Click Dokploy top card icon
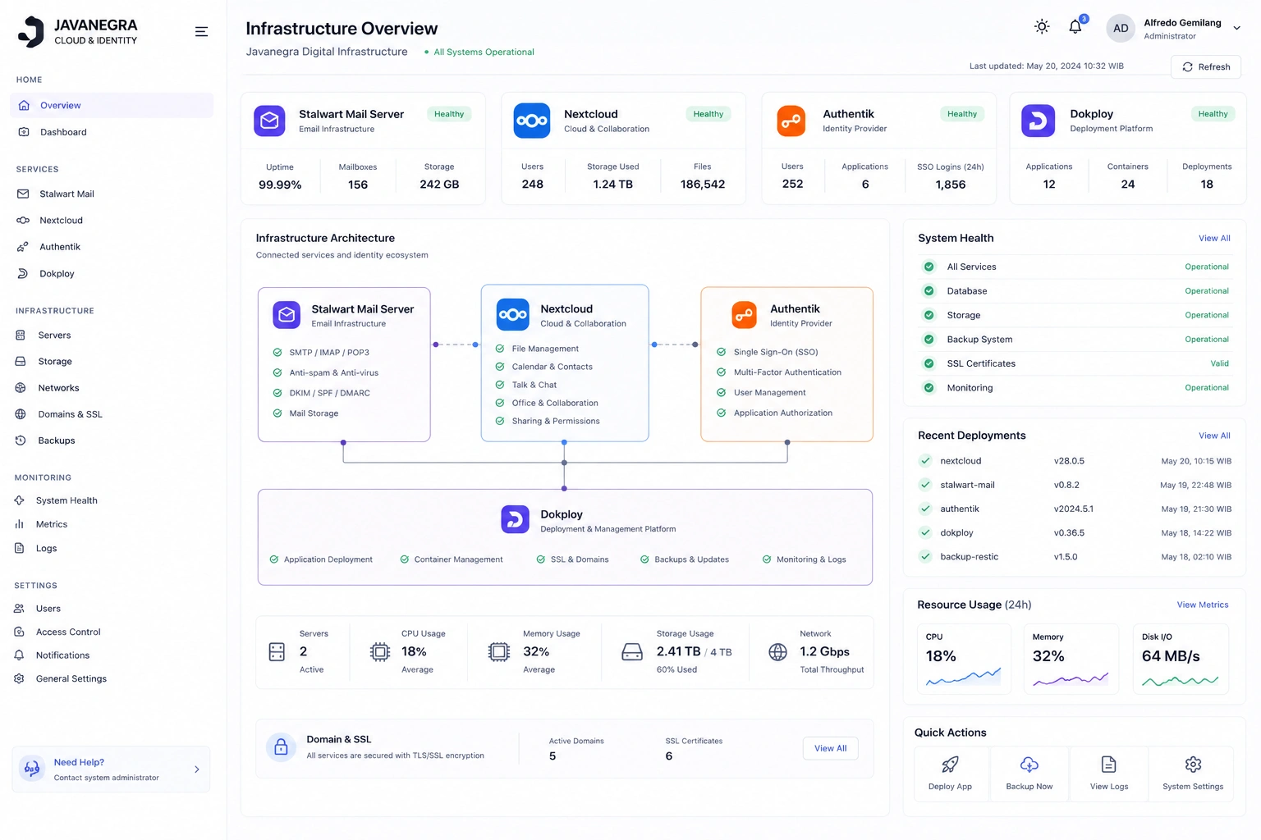The image size is (1261, 840). coord(1039,121)
